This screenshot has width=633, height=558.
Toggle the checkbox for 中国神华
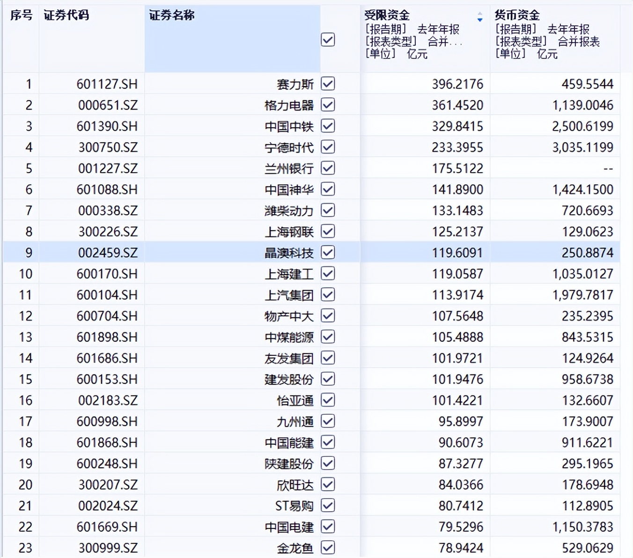click(328, 189)
